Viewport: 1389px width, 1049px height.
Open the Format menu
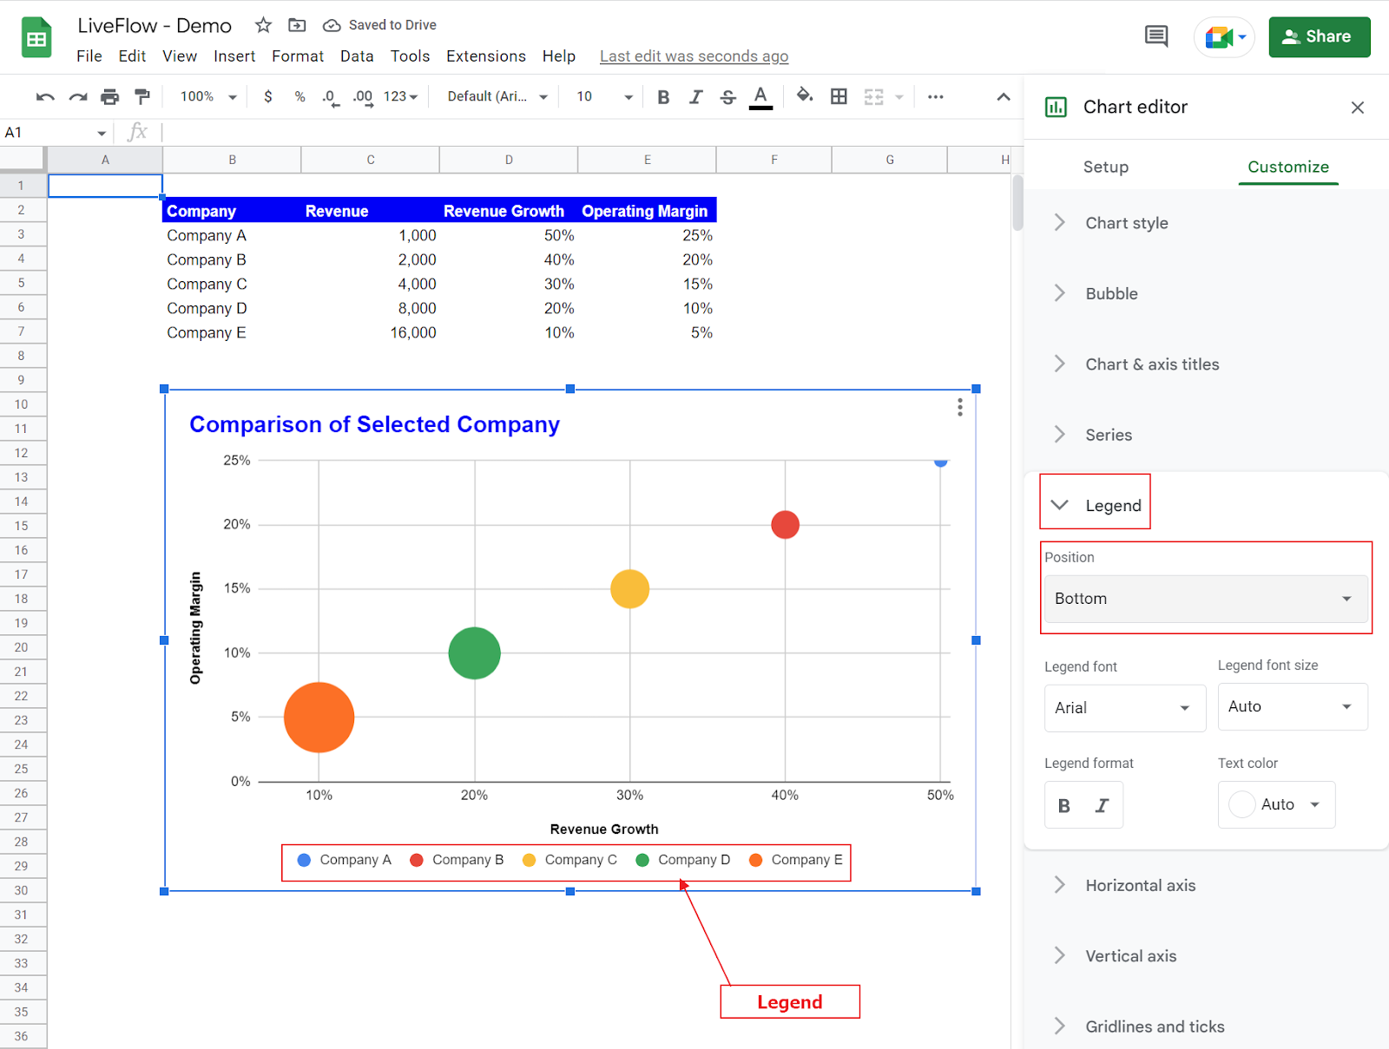(298, 56)
